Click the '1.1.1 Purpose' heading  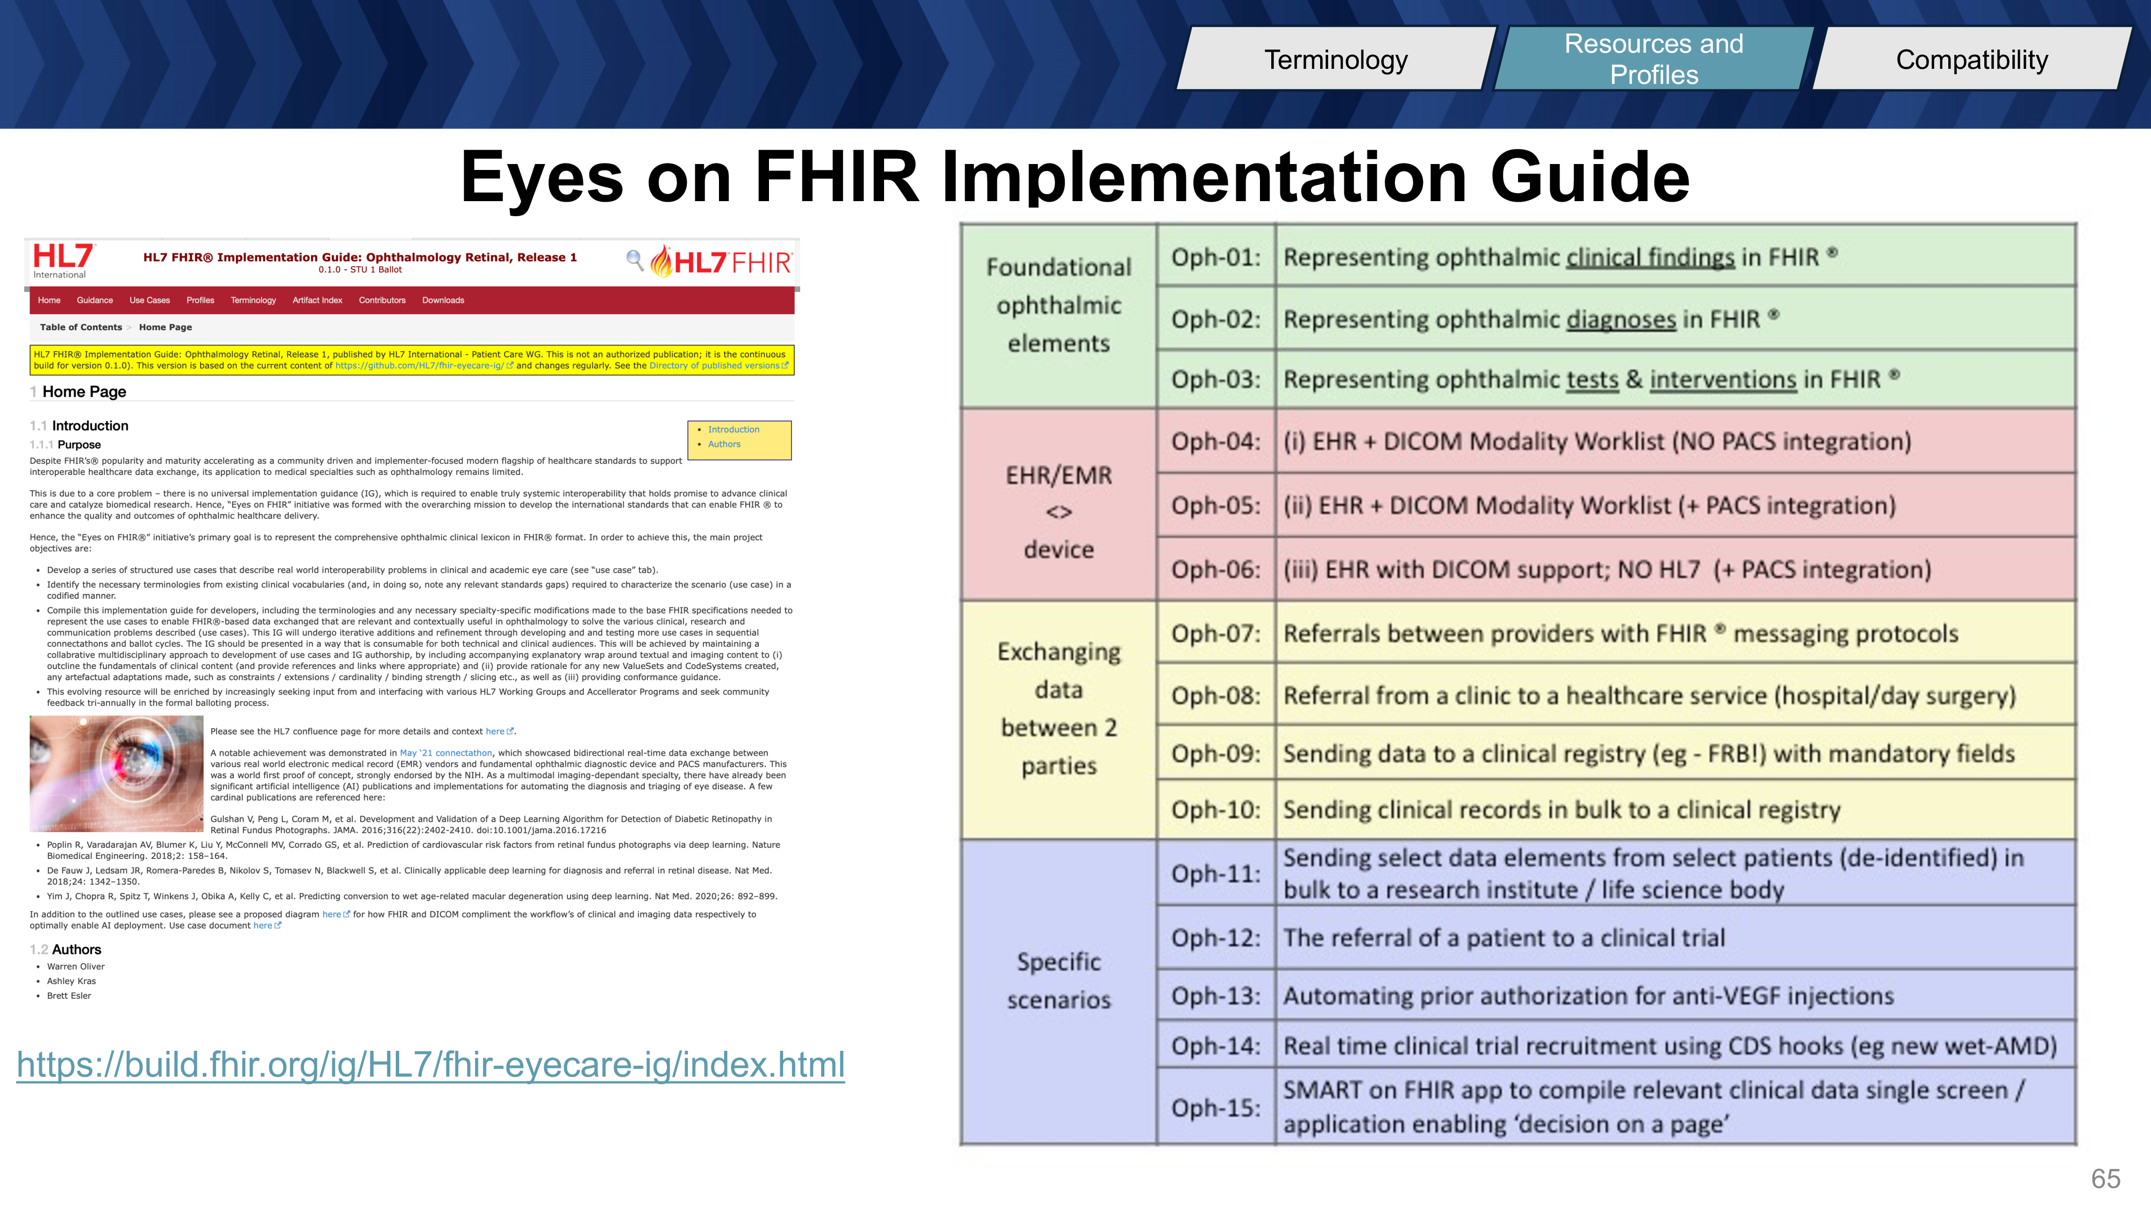pyautogui.click(x=65, y=445)
